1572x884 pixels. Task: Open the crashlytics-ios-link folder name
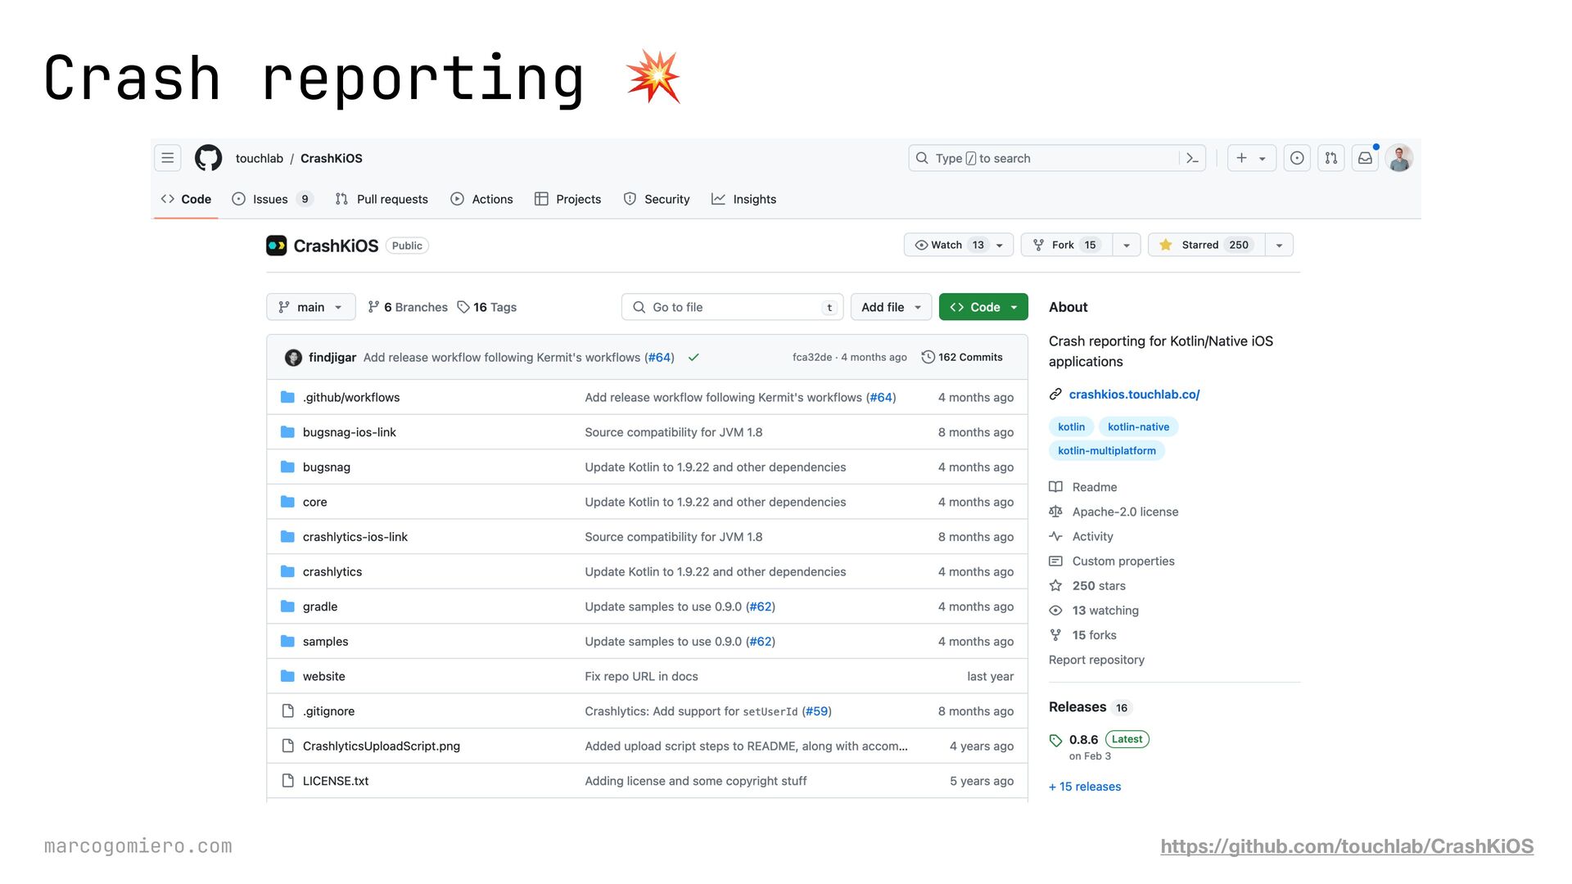coord(355,537)
